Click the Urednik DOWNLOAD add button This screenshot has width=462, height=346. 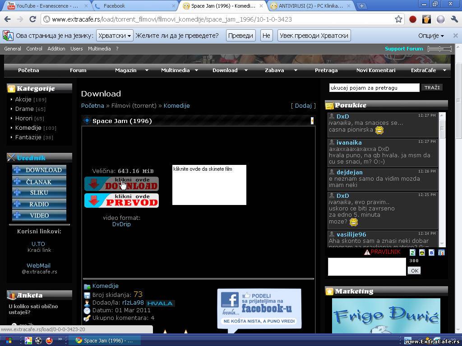(39, 170)
